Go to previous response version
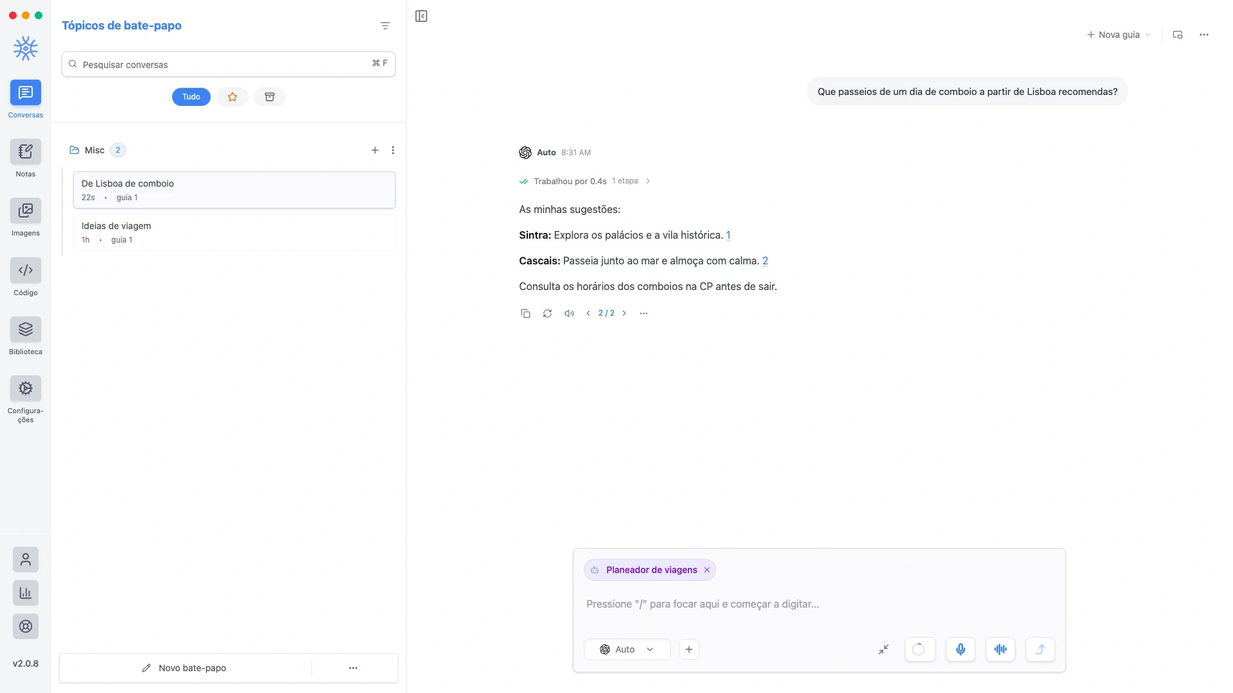 coord(588,313)
